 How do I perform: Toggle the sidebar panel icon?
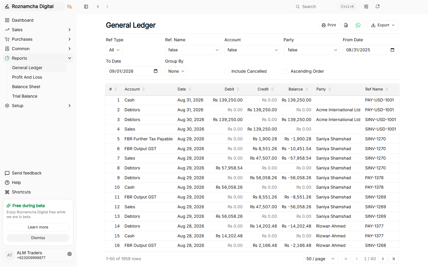(86, 7)
